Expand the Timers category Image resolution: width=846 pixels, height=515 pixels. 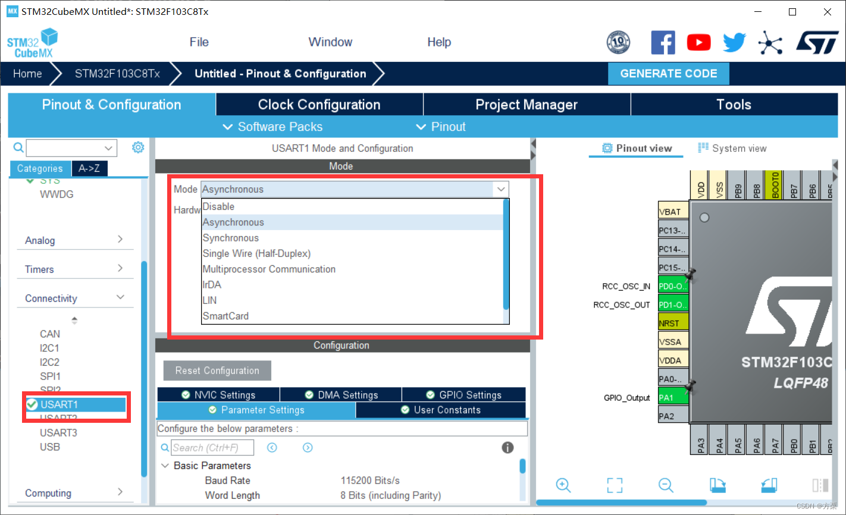pos(74,269)
